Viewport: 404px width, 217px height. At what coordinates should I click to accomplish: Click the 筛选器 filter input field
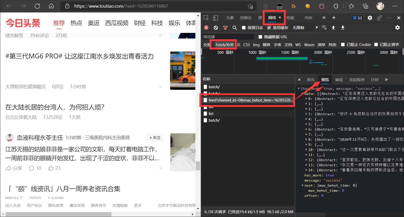click(x=228, y=37)
